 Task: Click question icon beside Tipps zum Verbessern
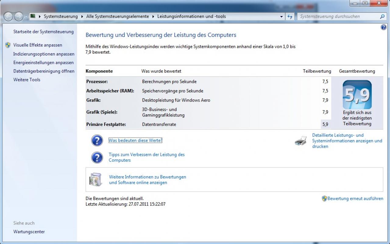[97, 157]
